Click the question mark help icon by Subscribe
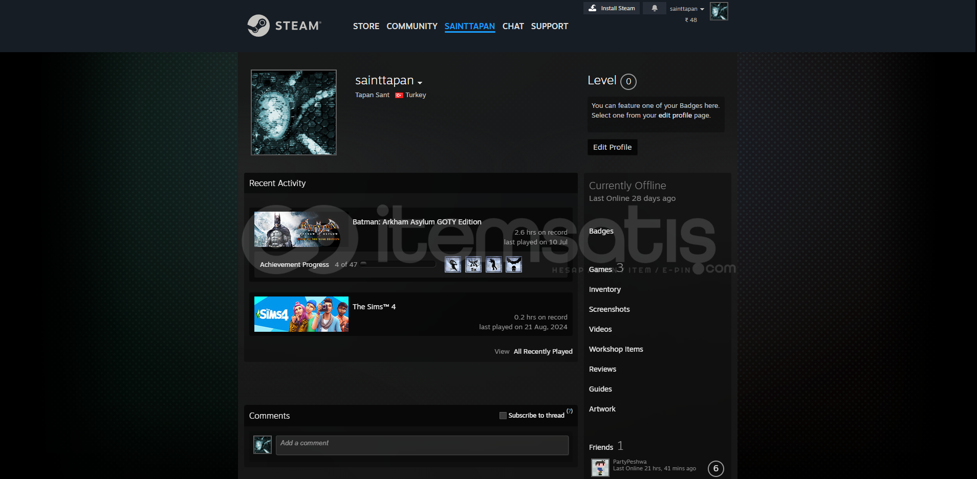The height and width of the screenshot is (479, 977). [x=570, y=411]
